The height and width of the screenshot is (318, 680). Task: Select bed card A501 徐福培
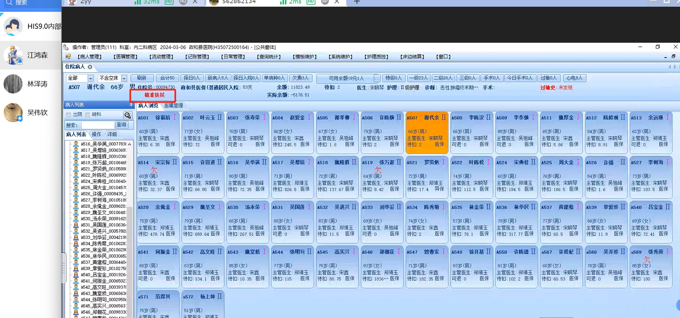tap(158, 133)
